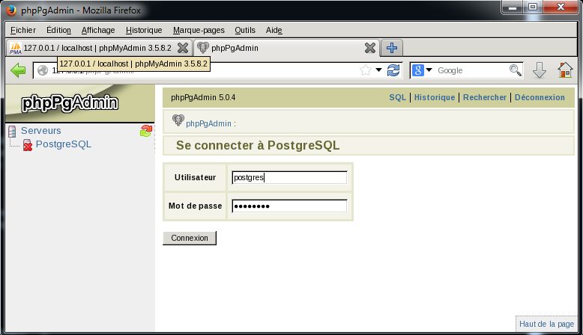Switch to the phpMyAdmin tab

(94, 48)
